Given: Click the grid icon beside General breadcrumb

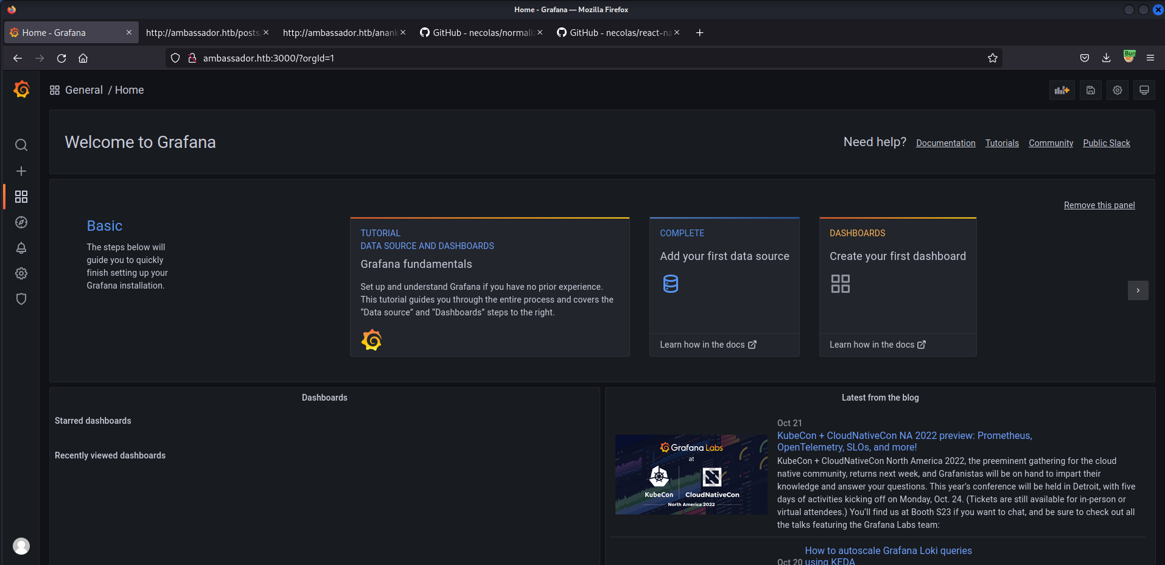Looking at the screenshot, I should (55, 90).
